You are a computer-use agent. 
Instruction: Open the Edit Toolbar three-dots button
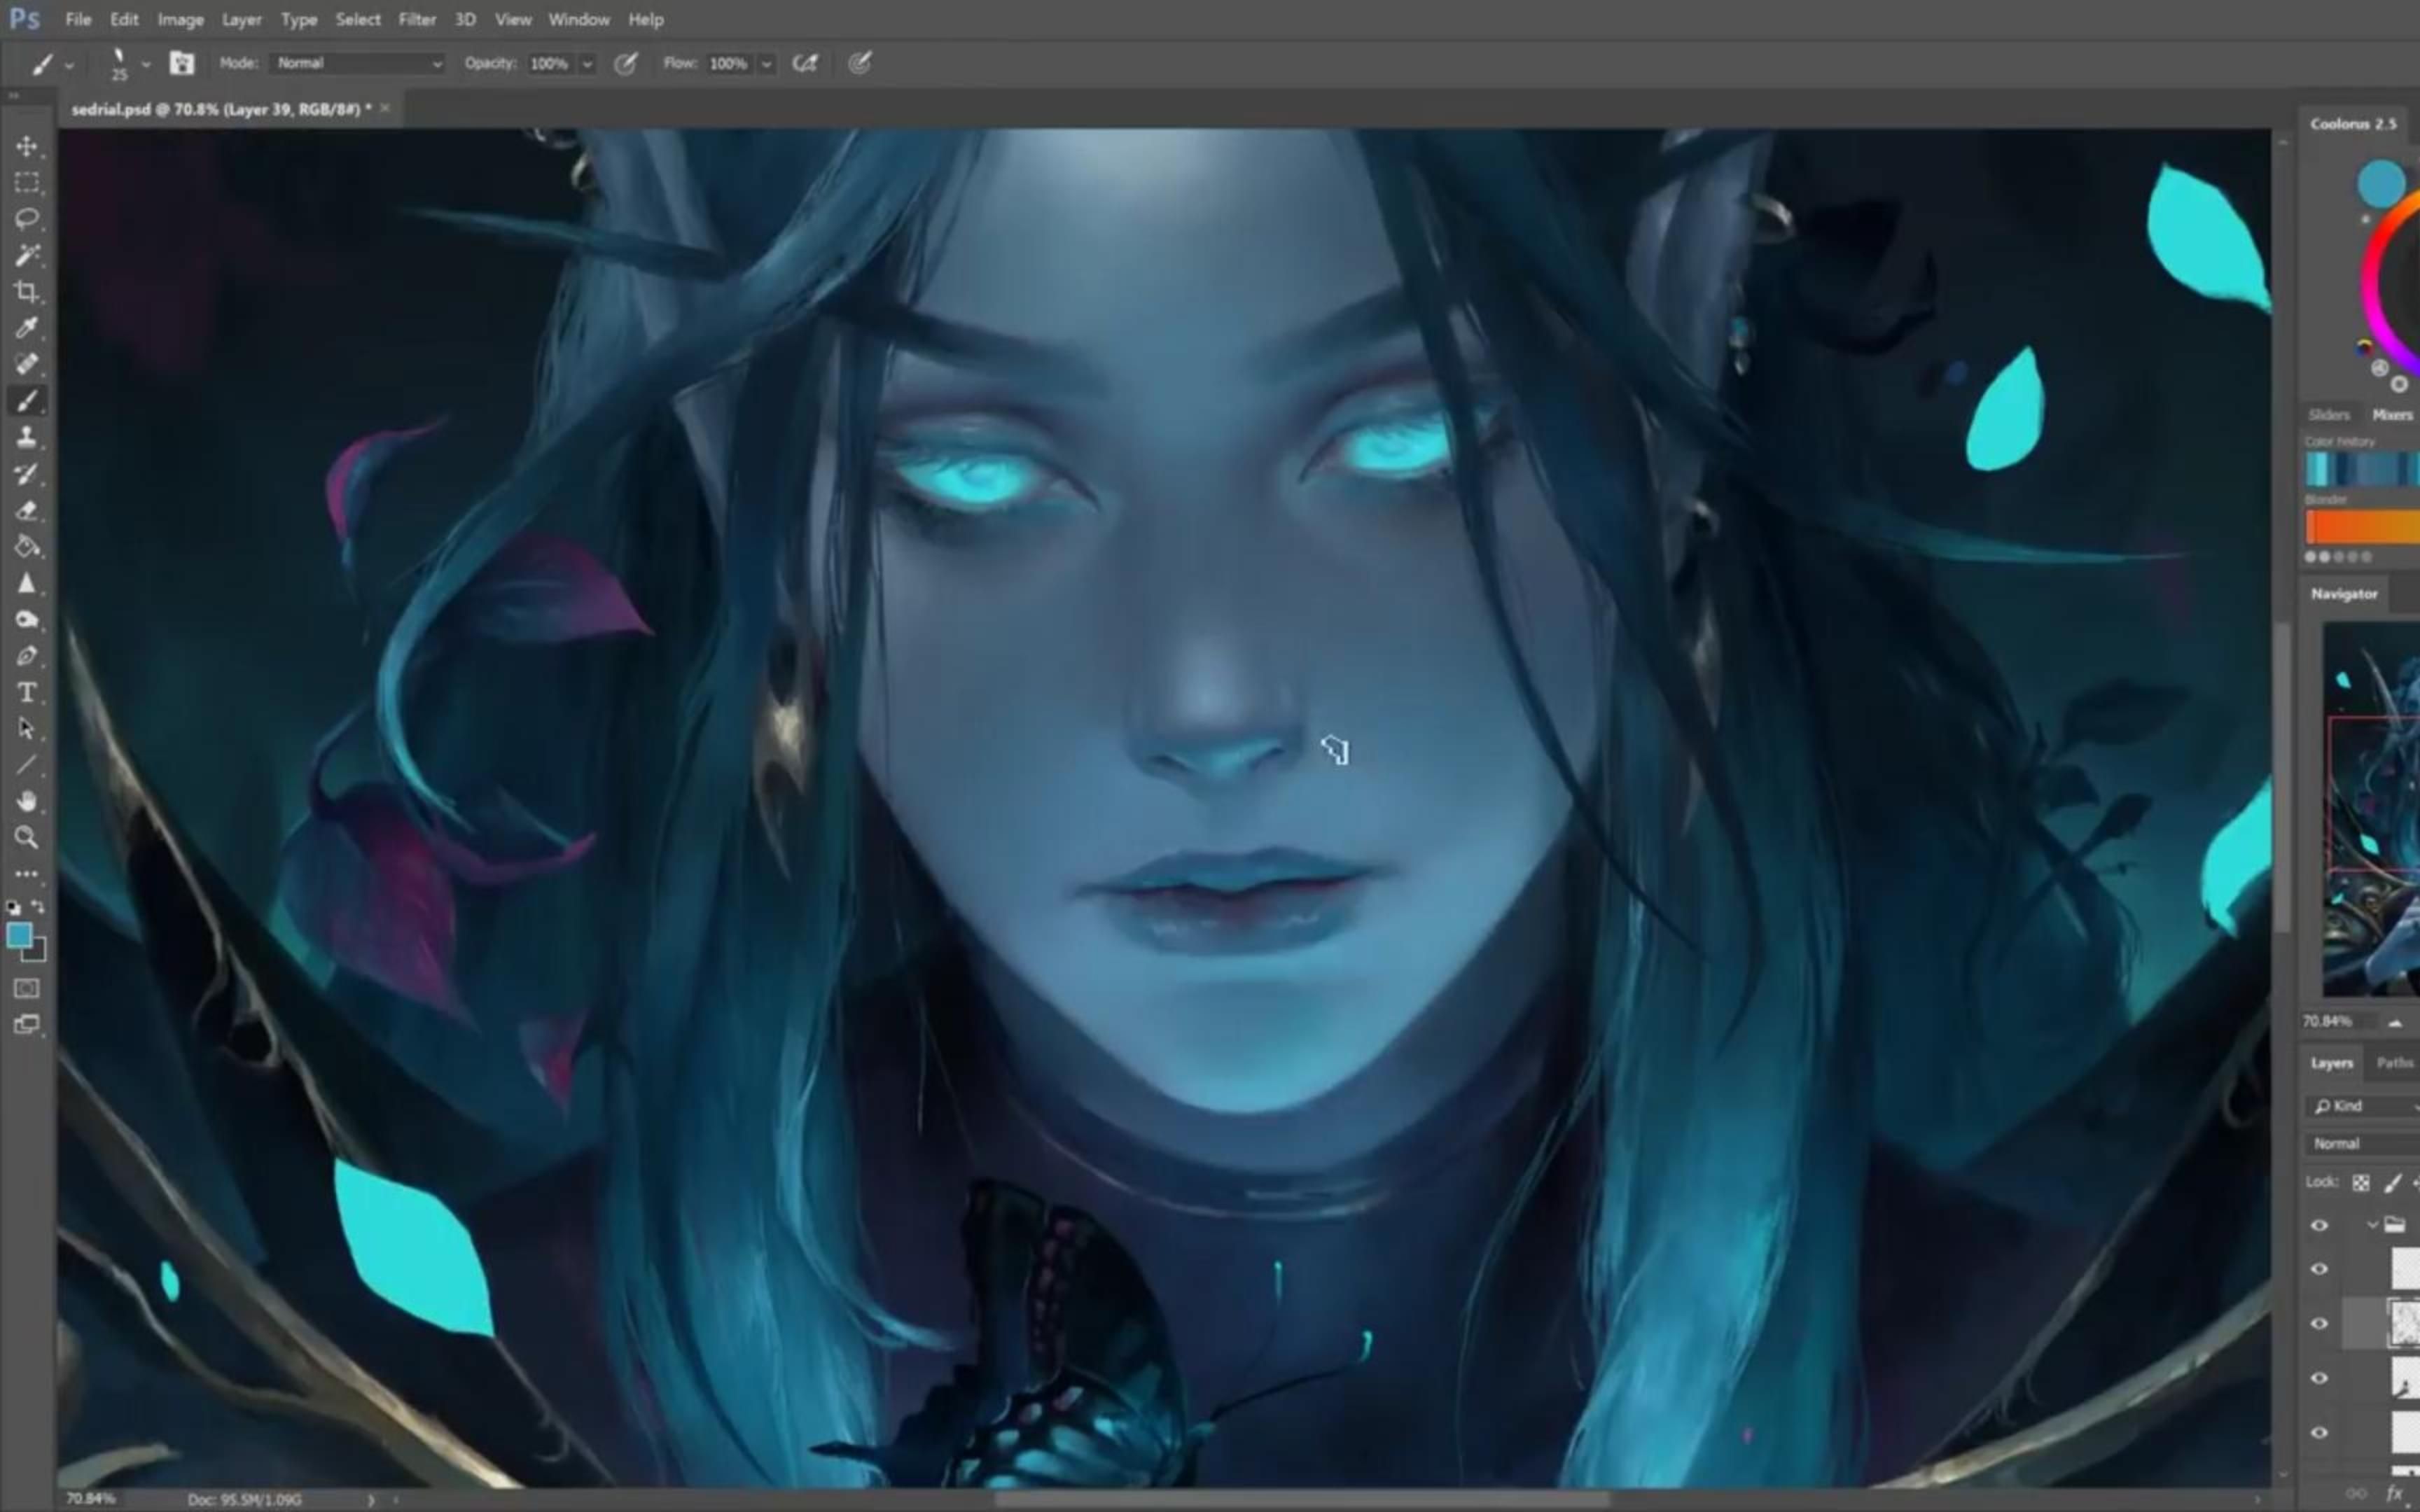[27, 874]
